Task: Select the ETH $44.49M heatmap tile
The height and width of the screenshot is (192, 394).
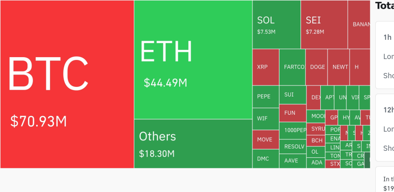Action: (193, 59)
